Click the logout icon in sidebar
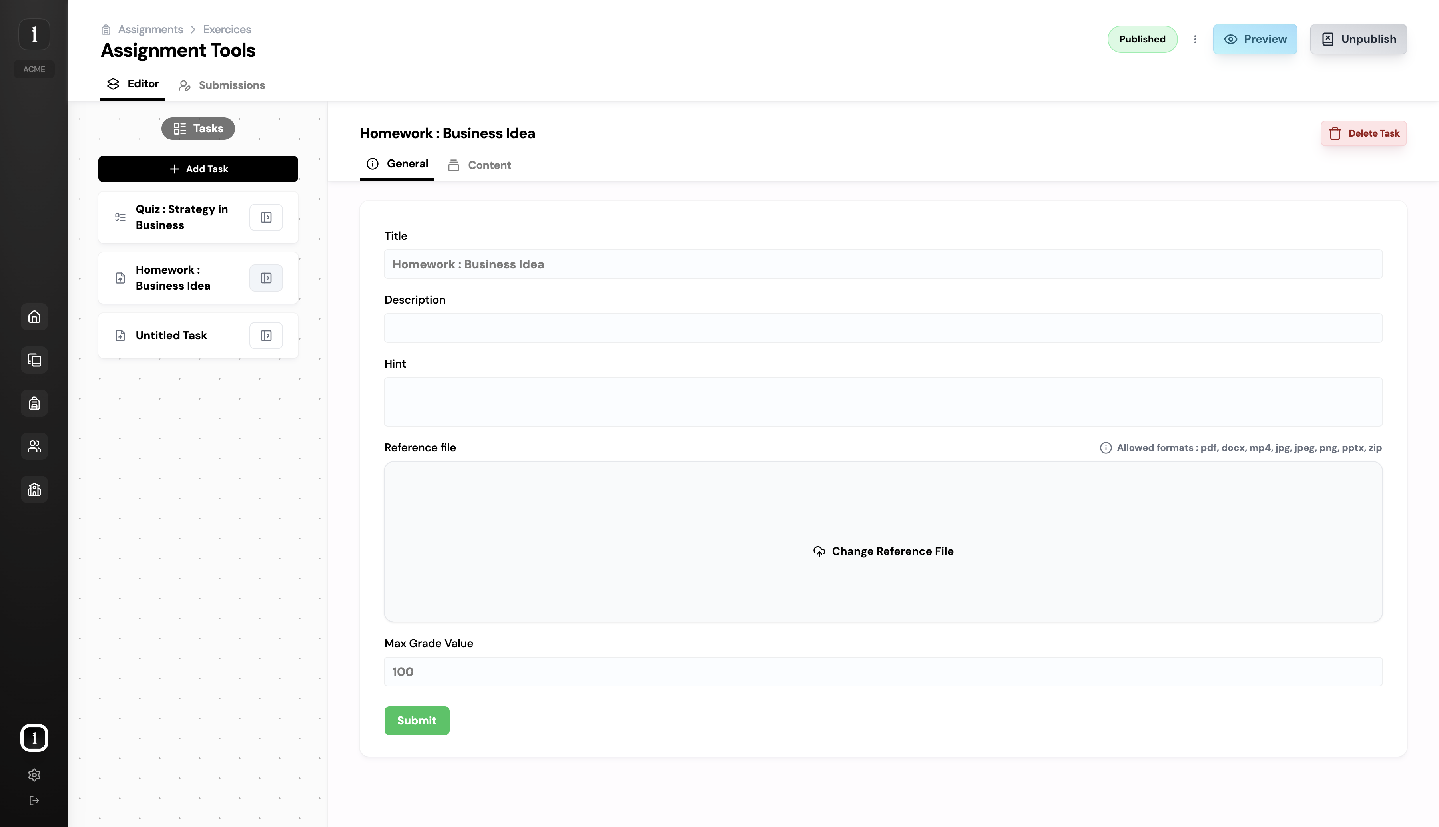 coord(34,800)
